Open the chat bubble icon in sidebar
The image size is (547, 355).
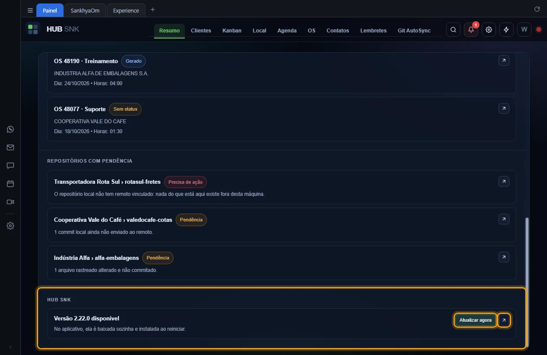coord(10,166)
